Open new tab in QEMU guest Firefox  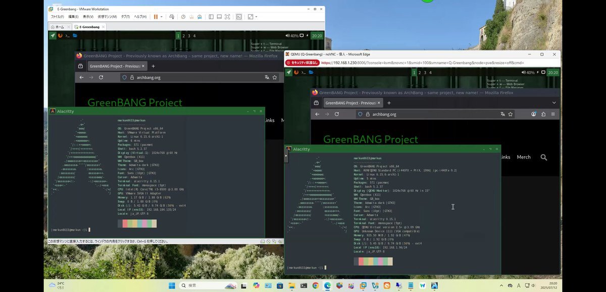coord(389,103)
